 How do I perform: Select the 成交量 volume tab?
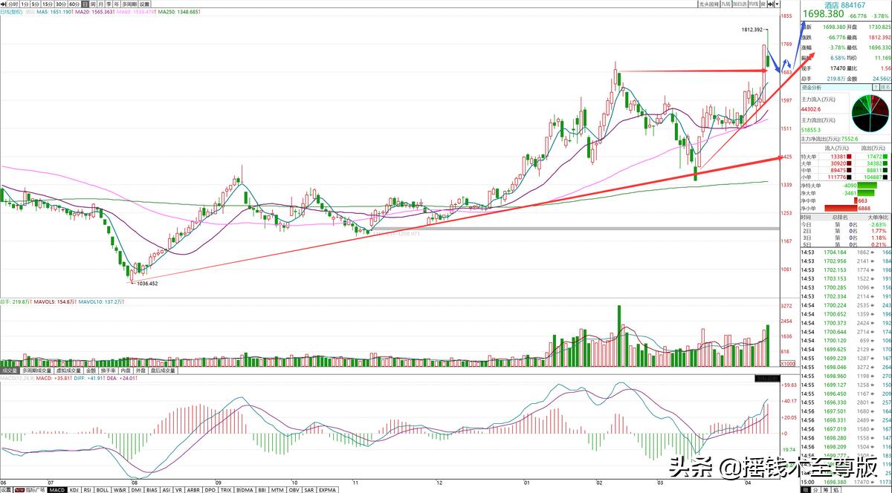click(x=10, y=370)
